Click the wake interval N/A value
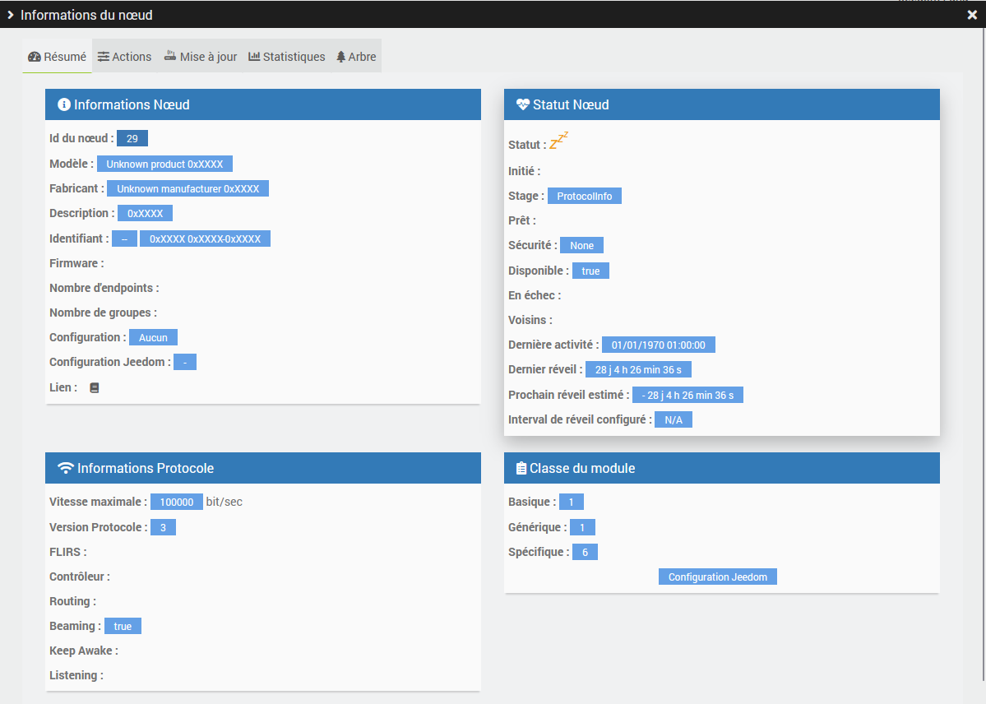This screenshot has height=704, width=986. [x=674, y=419]
